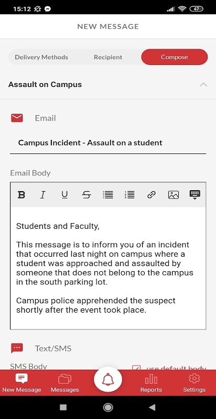Viewport: 216px width, 419px height.
Task: Switch to the Recipient step
Action: click(x=108, y=57)
